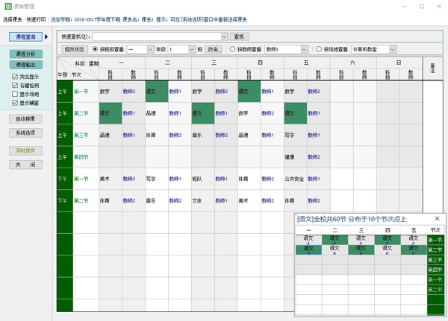Open the 选择课表 menu

pos(12,19)
